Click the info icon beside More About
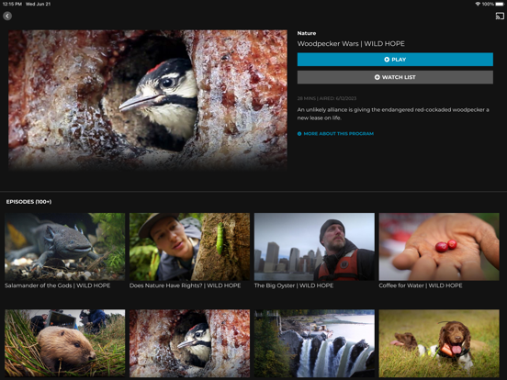The width and height of the screenshot is (507, 380). point(299,133)
